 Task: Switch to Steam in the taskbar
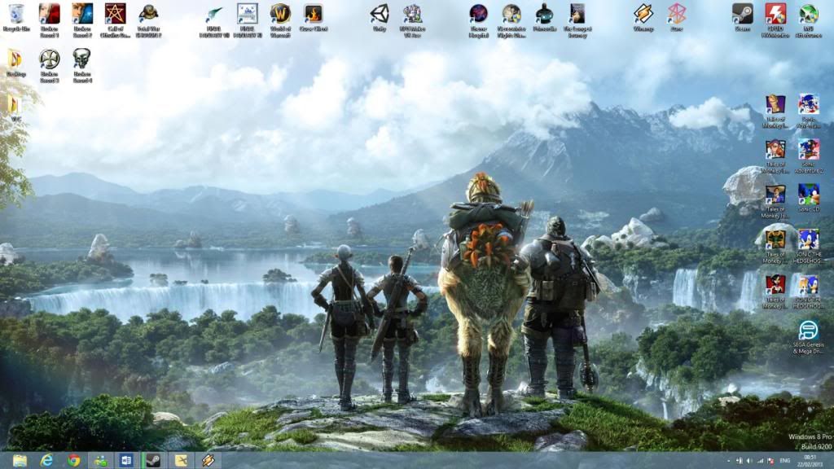[x=154, y=461]
